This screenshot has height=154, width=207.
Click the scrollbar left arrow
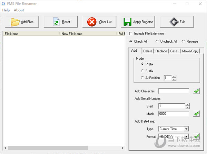tap(6, 148)
